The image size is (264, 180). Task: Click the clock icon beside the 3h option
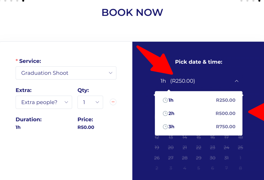tap(165, 127)
